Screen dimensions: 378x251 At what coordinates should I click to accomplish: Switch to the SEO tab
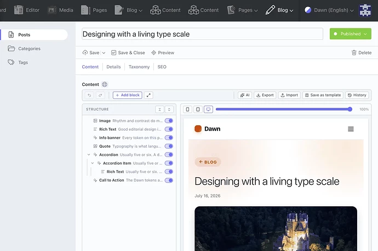(162, 67)
